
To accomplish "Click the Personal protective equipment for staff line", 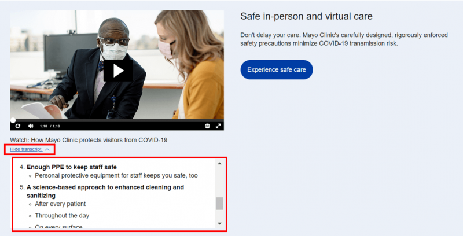I will [116, 175].
